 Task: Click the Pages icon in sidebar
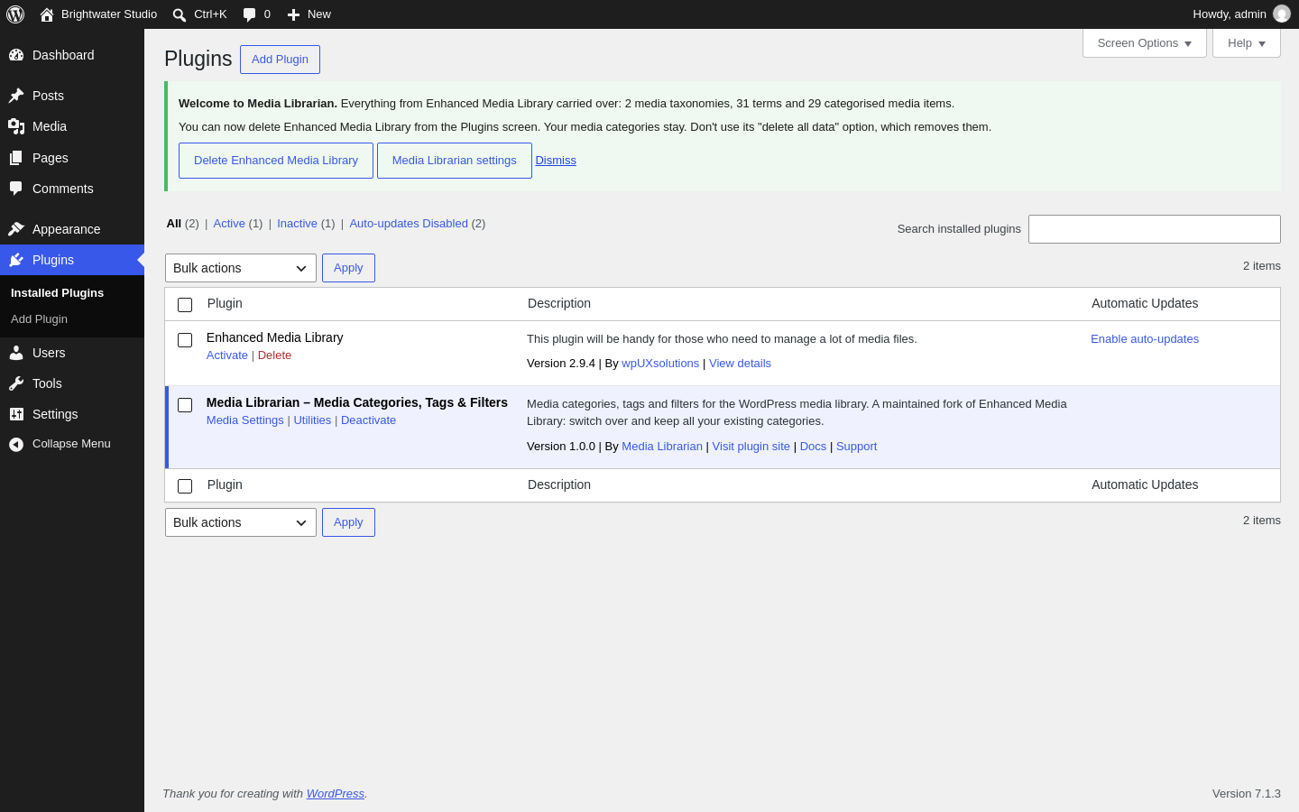click(16, 158)
